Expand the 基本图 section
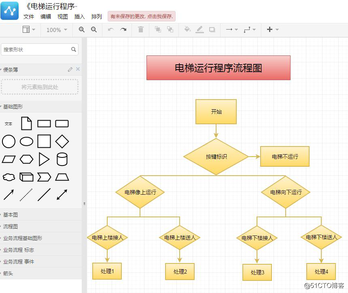The image size is (348, 293). click(41, 214)
